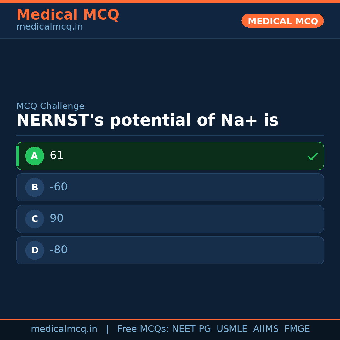Click the orange MEDICAL MCQ badge
Screen dimensions: 340x340
[x=282, y=21]
